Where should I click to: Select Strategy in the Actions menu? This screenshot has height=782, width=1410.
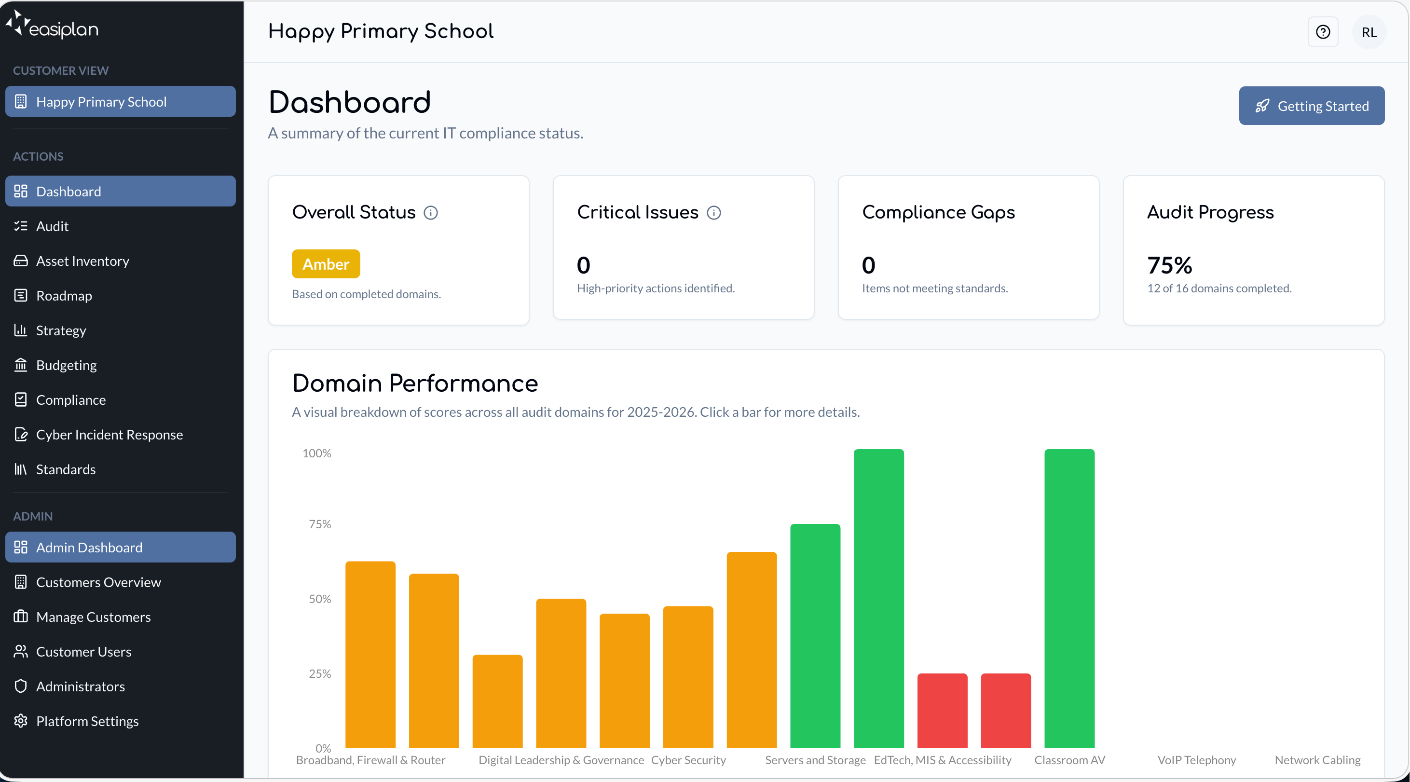tap(121, 330)
